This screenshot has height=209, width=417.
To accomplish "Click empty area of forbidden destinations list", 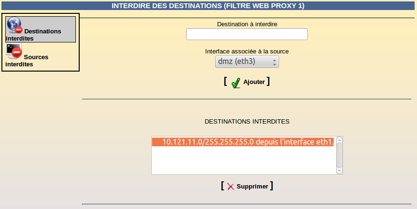I will (243, 160).
